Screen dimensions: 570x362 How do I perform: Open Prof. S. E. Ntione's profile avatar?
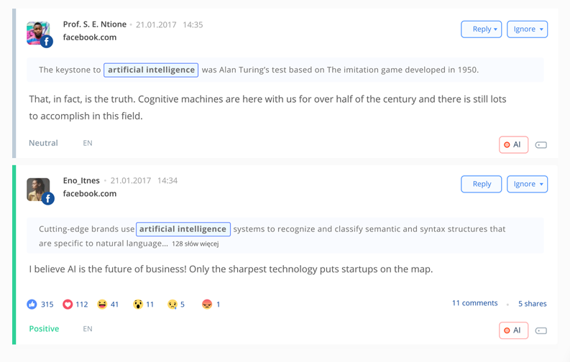tap(38, 34)
